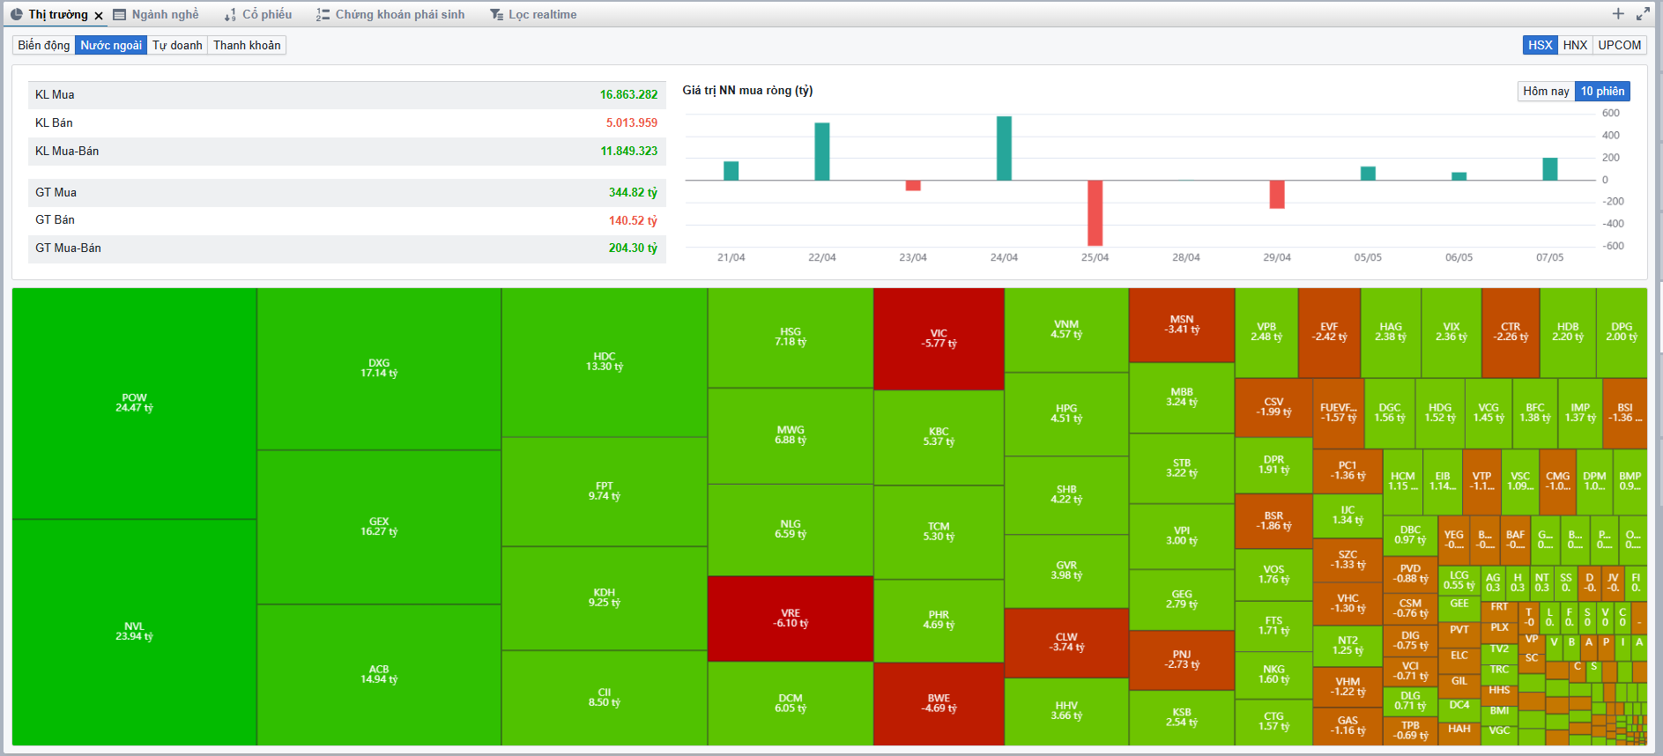Click the HDC treemap tile
This screenshot has height=756, width=1663.
605,362
